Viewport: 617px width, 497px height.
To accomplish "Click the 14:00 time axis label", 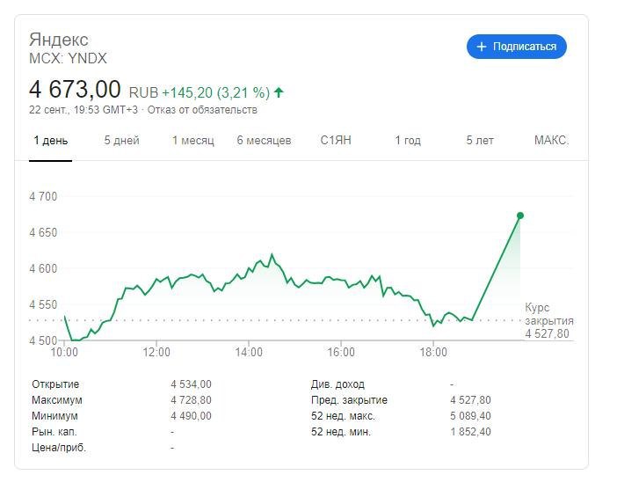I will click(249, 352).
